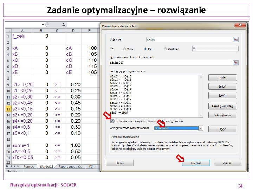The width and height of the screenshot is (253, 190).
Task: Click cell xA=<0,5
Action: (22, 151)
